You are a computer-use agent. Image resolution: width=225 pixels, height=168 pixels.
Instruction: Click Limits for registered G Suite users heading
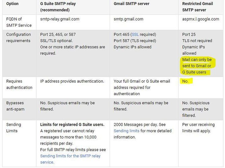point(72,125)
